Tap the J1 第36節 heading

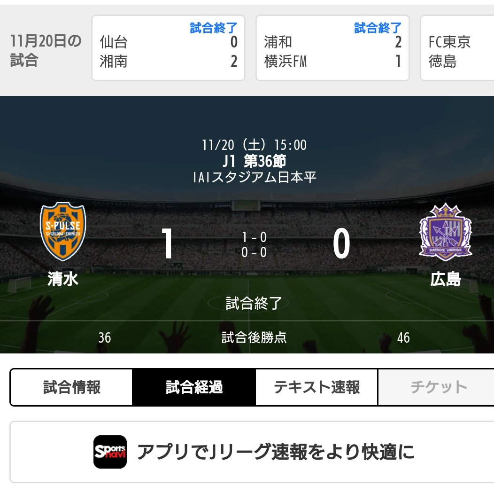[x=254, y=161]
